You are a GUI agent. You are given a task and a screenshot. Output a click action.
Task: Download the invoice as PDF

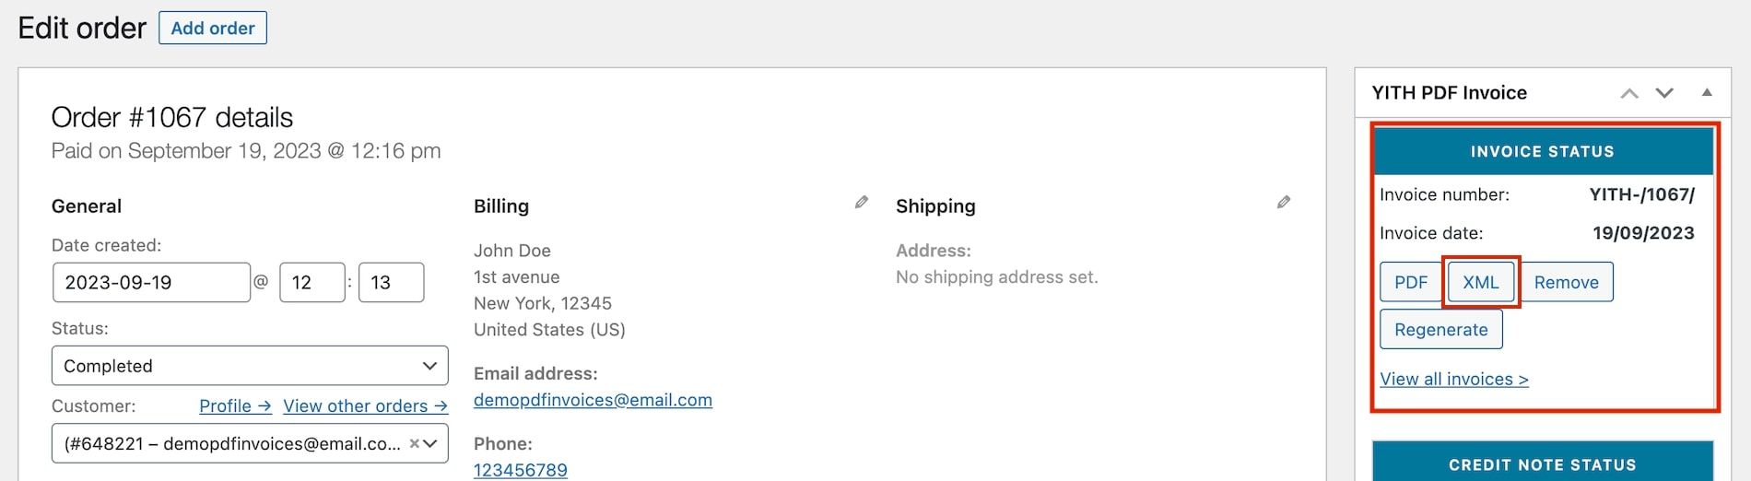point(1410,282)
